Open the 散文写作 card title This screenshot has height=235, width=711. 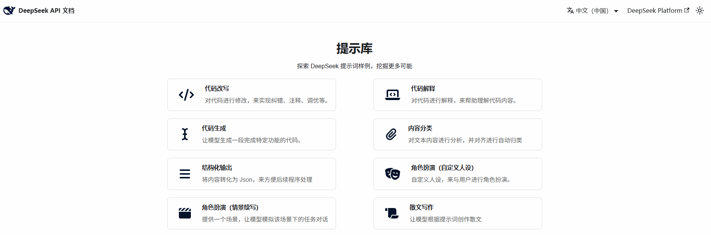tap(421, 207)
